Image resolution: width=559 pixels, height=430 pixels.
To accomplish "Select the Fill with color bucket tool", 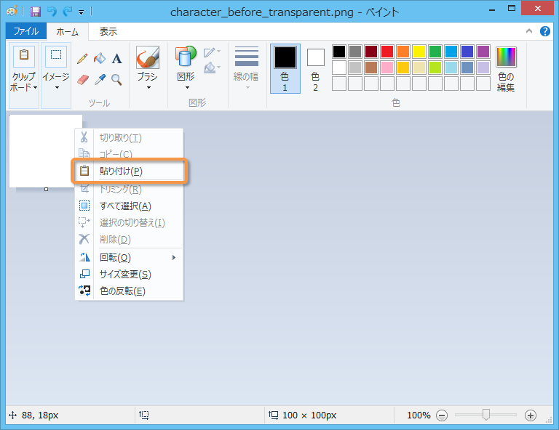I will 100,59.
